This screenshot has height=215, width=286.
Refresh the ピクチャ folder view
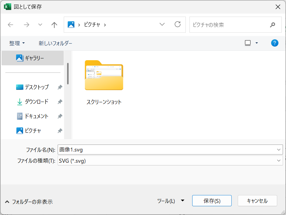(x=178, y=25)
